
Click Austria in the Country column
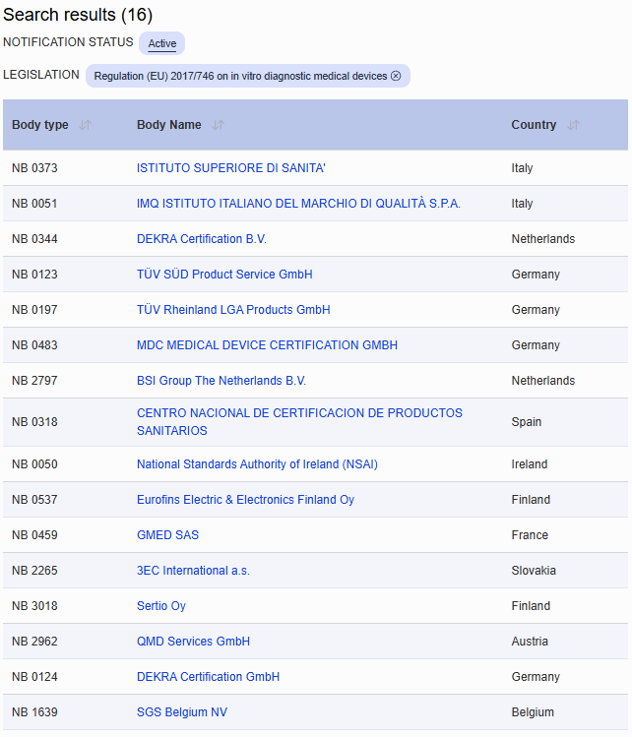[x=530, y=642]
